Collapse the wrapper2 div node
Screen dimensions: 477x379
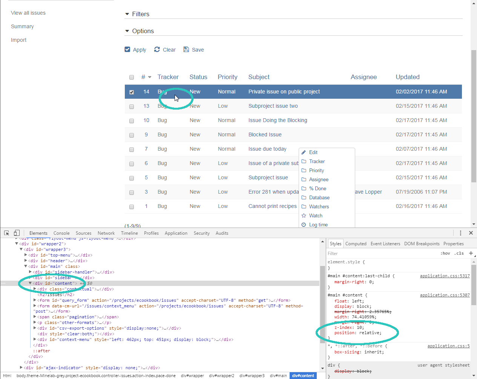(17, 244)
